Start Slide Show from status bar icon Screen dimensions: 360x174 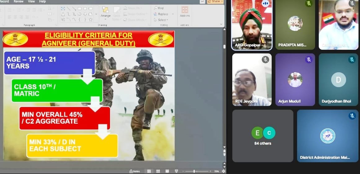point(176,171)
